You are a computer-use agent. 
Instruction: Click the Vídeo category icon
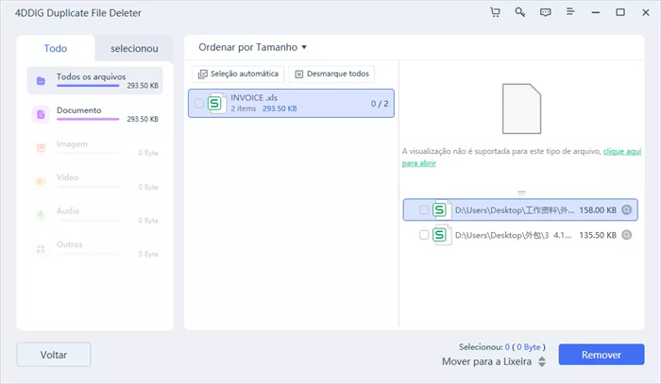pyautogui.click(x=41, y=181)
